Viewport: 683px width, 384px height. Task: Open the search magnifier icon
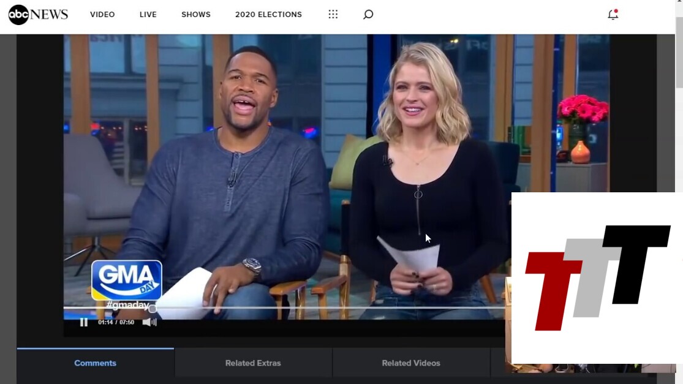tap(368, 15)
